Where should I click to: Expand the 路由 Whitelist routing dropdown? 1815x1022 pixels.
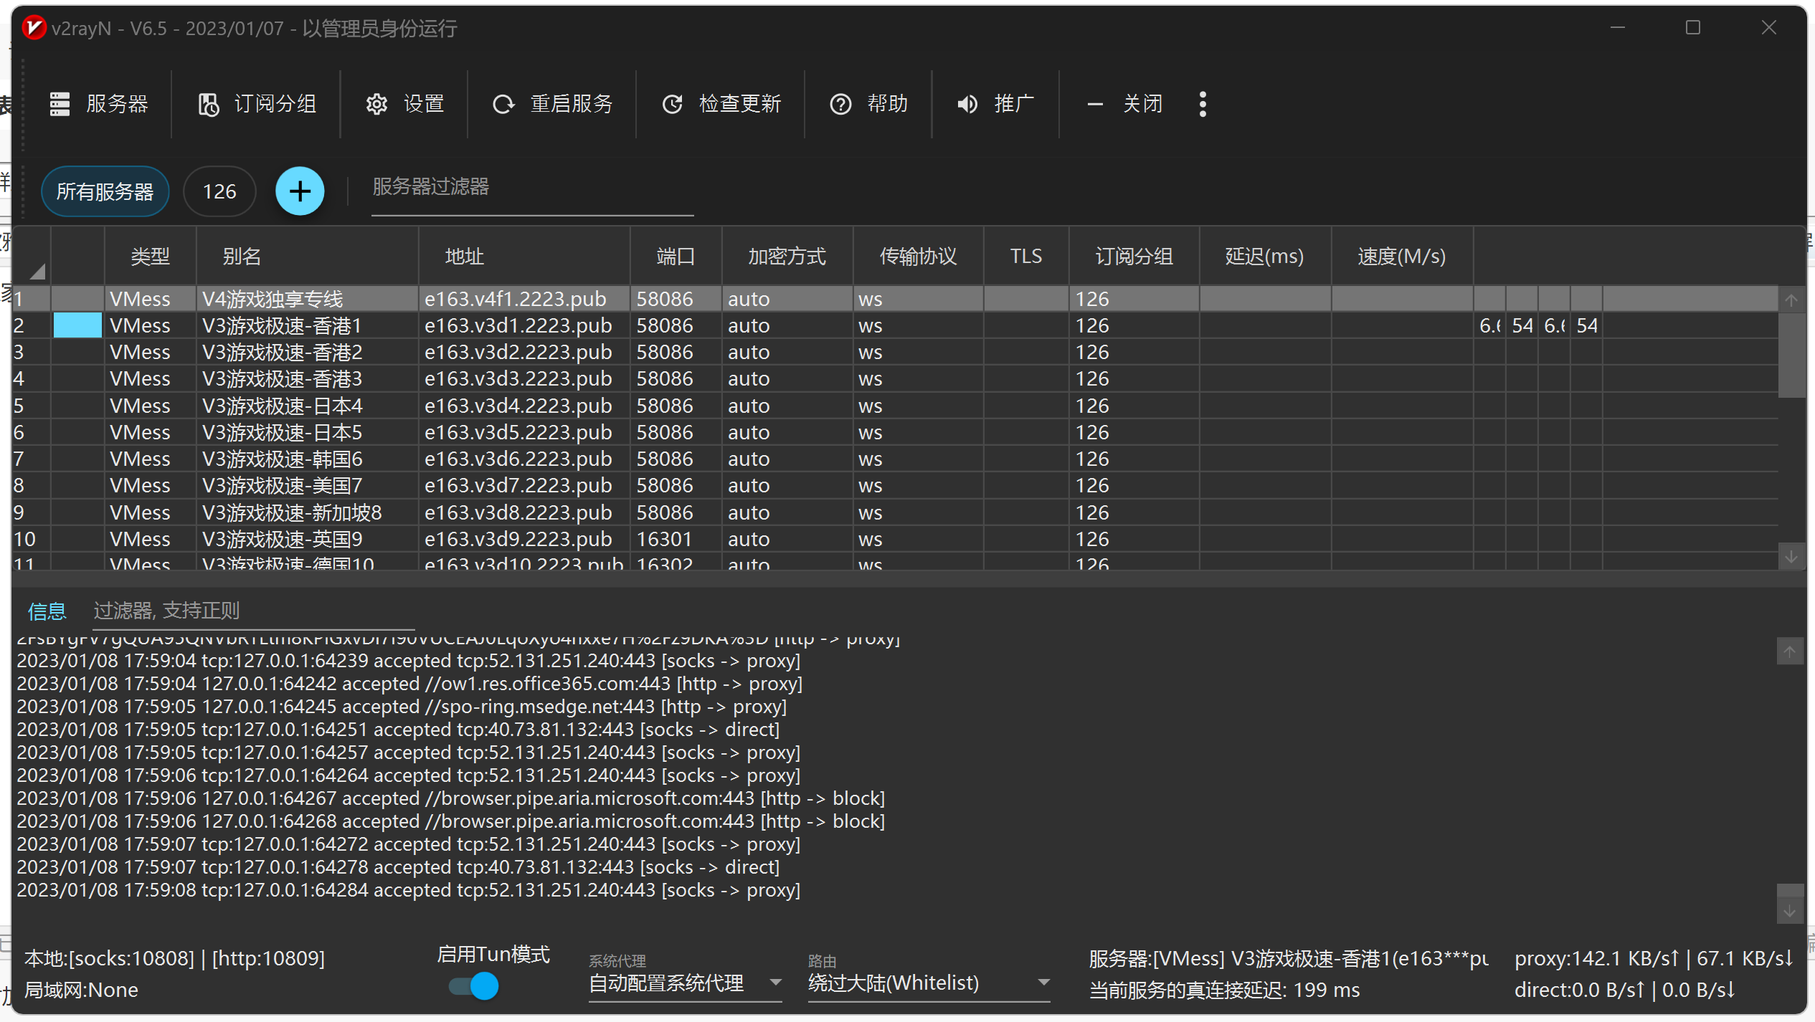pos(1043,982)
